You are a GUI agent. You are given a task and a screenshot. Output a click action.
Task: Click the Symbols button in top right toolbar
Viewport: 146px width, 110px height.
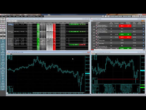coord(116,16)
